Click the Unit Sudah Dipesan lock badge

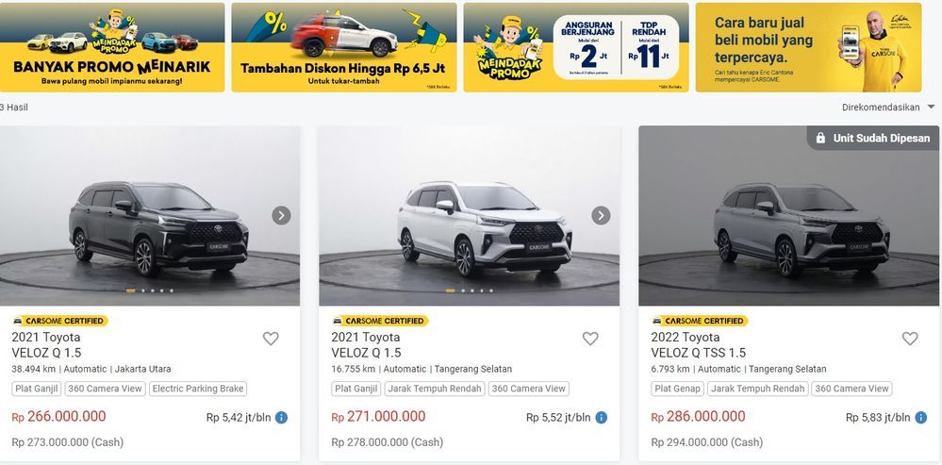[x=872, y=138]
